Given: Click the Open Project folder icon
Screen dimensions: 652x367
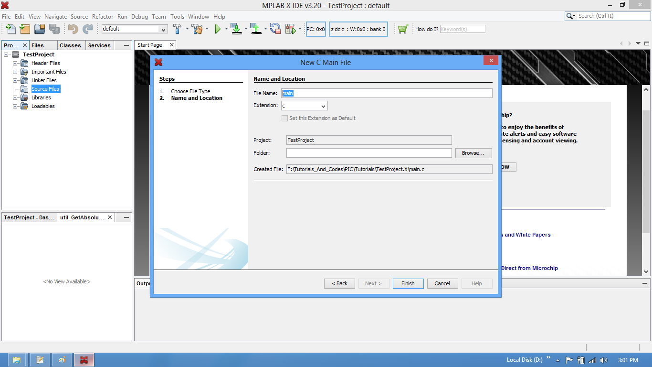Looking at the screenshot, I should [x=40, y=29].
